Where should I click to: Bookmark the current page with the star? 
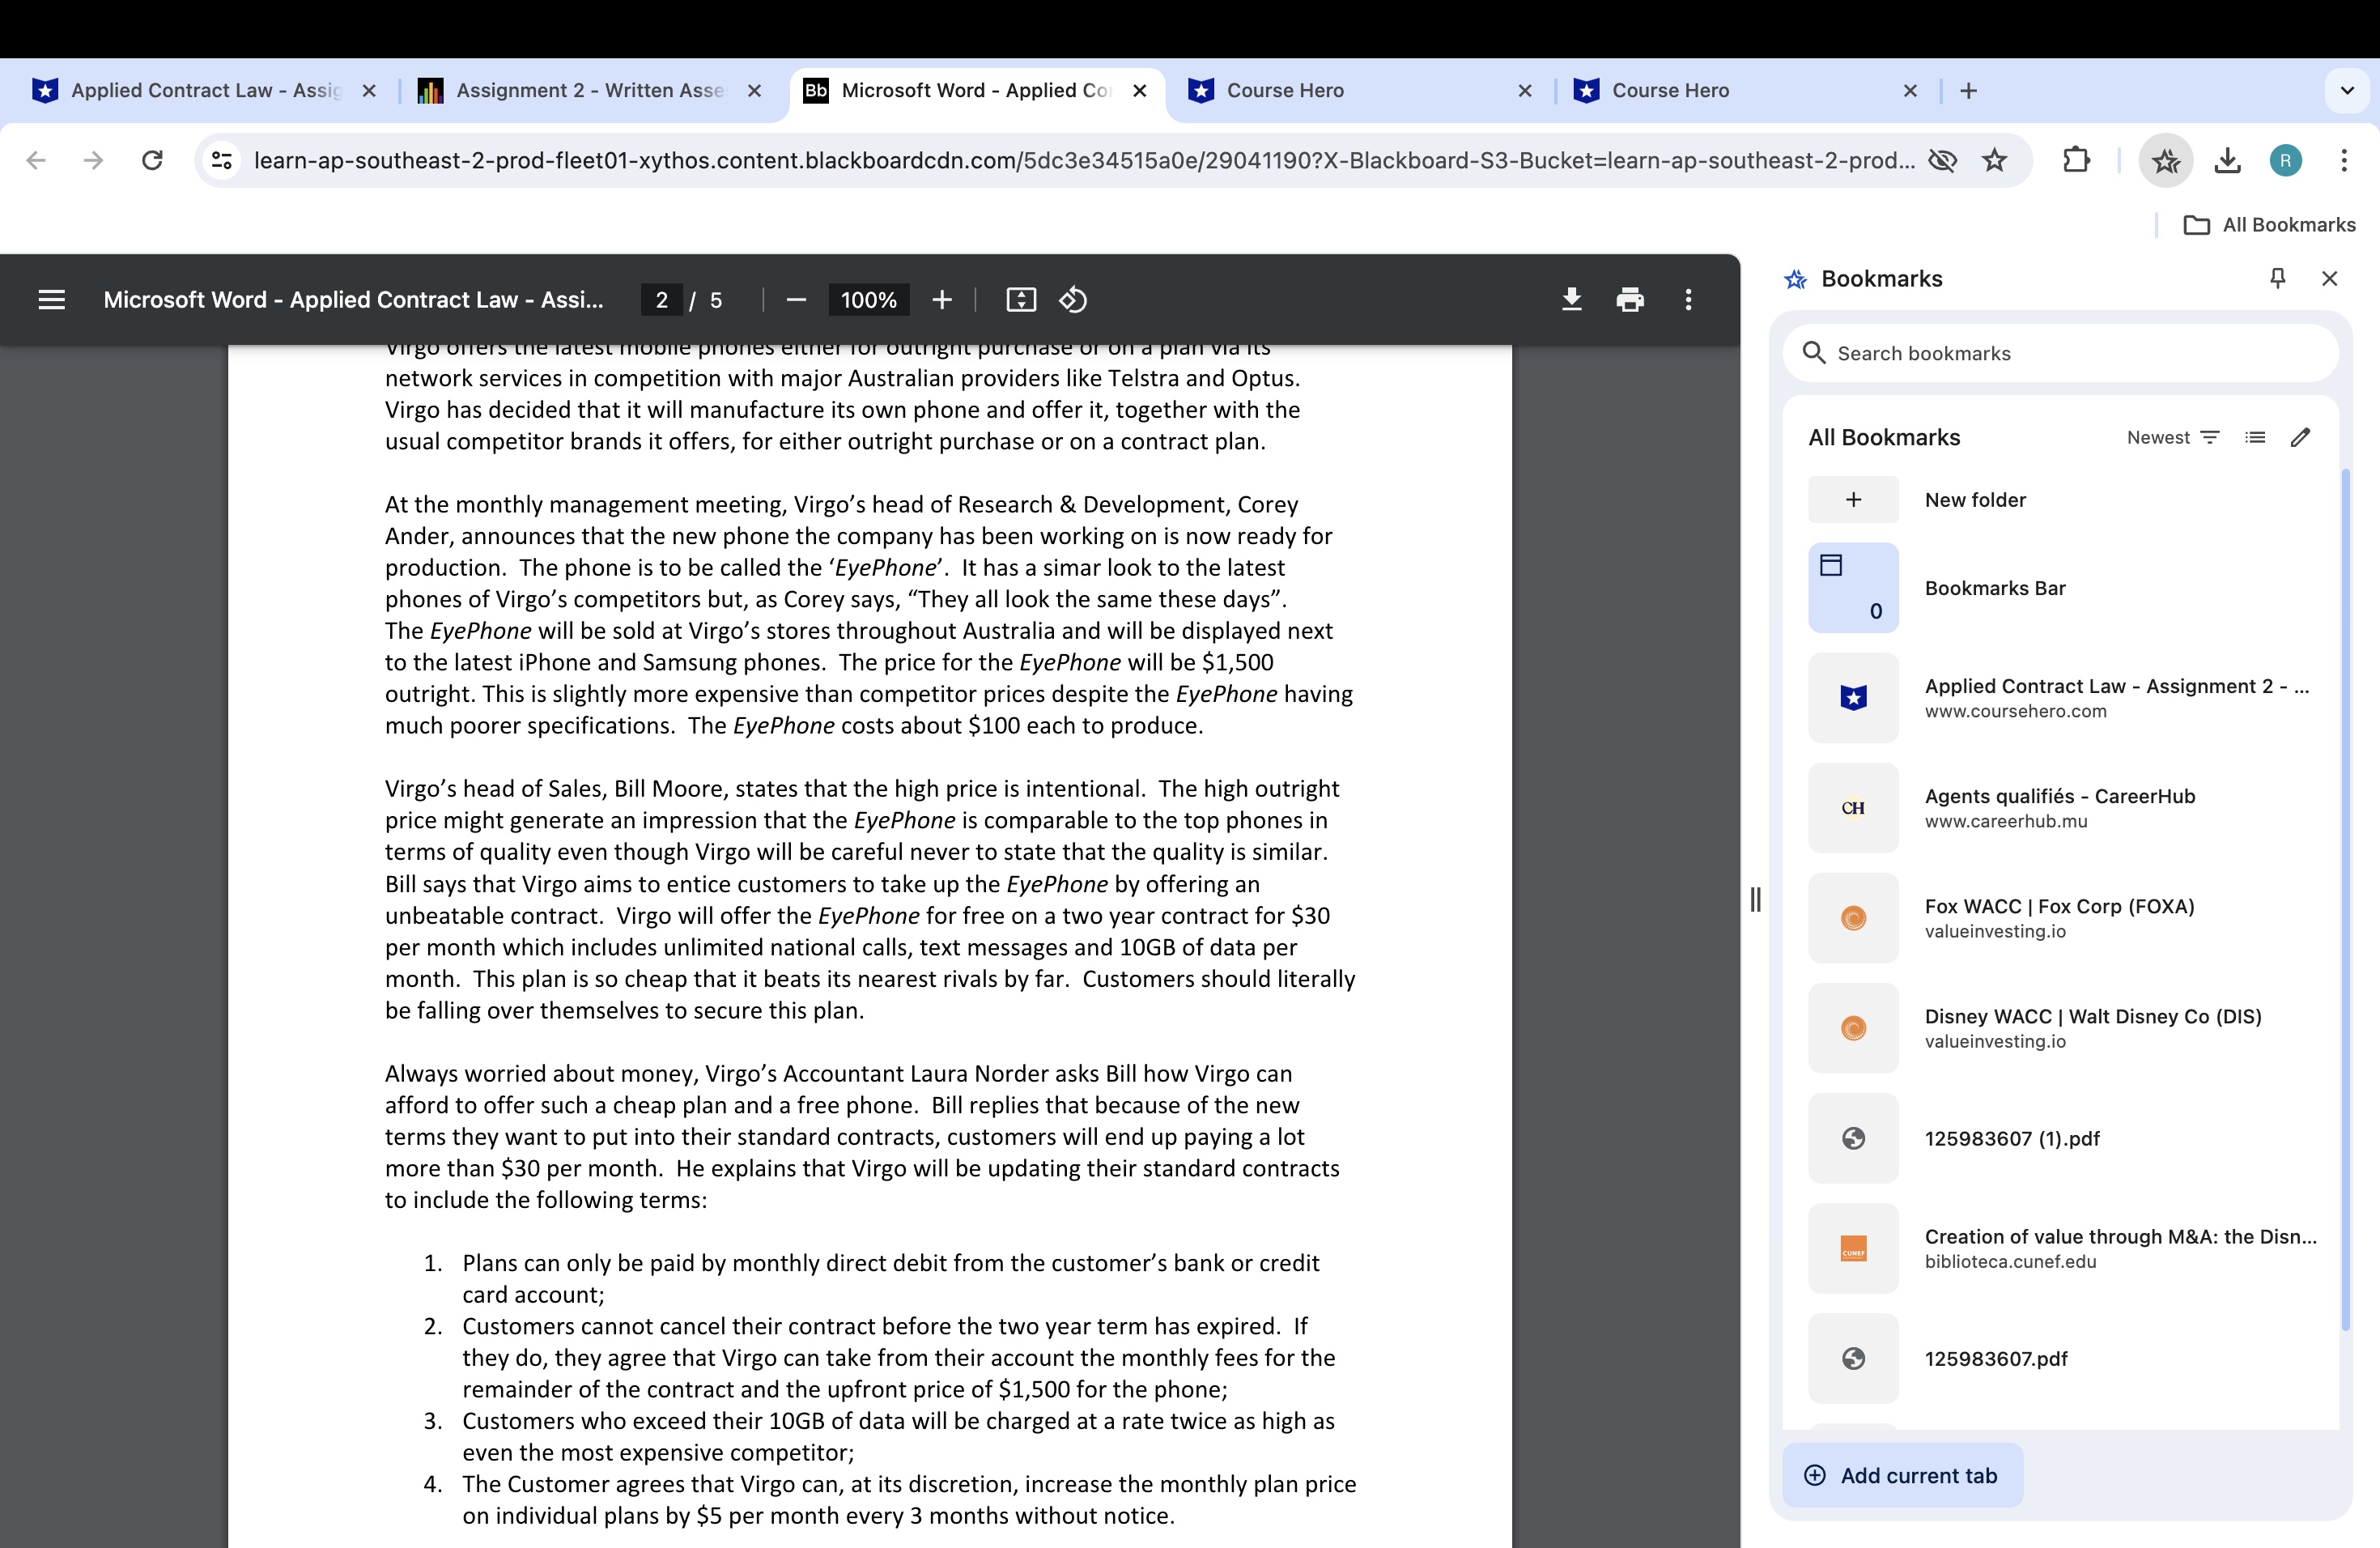coord(1996,160)
